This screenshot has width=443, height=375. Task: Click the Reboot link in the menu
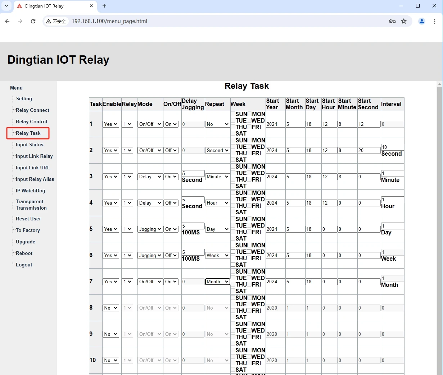24,253
